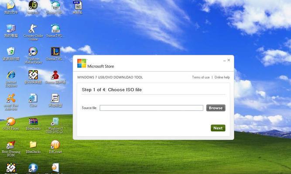Open the 我的電腦 computer icon
This screenshot has height=174, width=291.
(x=11, y=31)
